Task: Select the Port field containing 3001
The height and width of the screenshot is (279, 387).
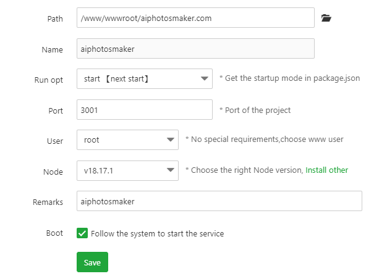Action: pos(145,110)
